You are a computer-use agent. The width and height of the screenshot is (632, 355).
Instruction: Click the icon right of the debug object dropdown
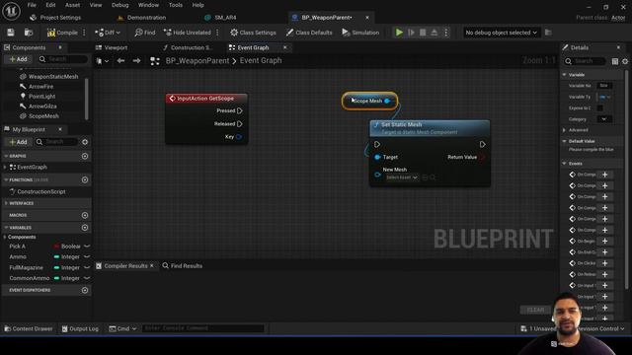click(548, 33)
